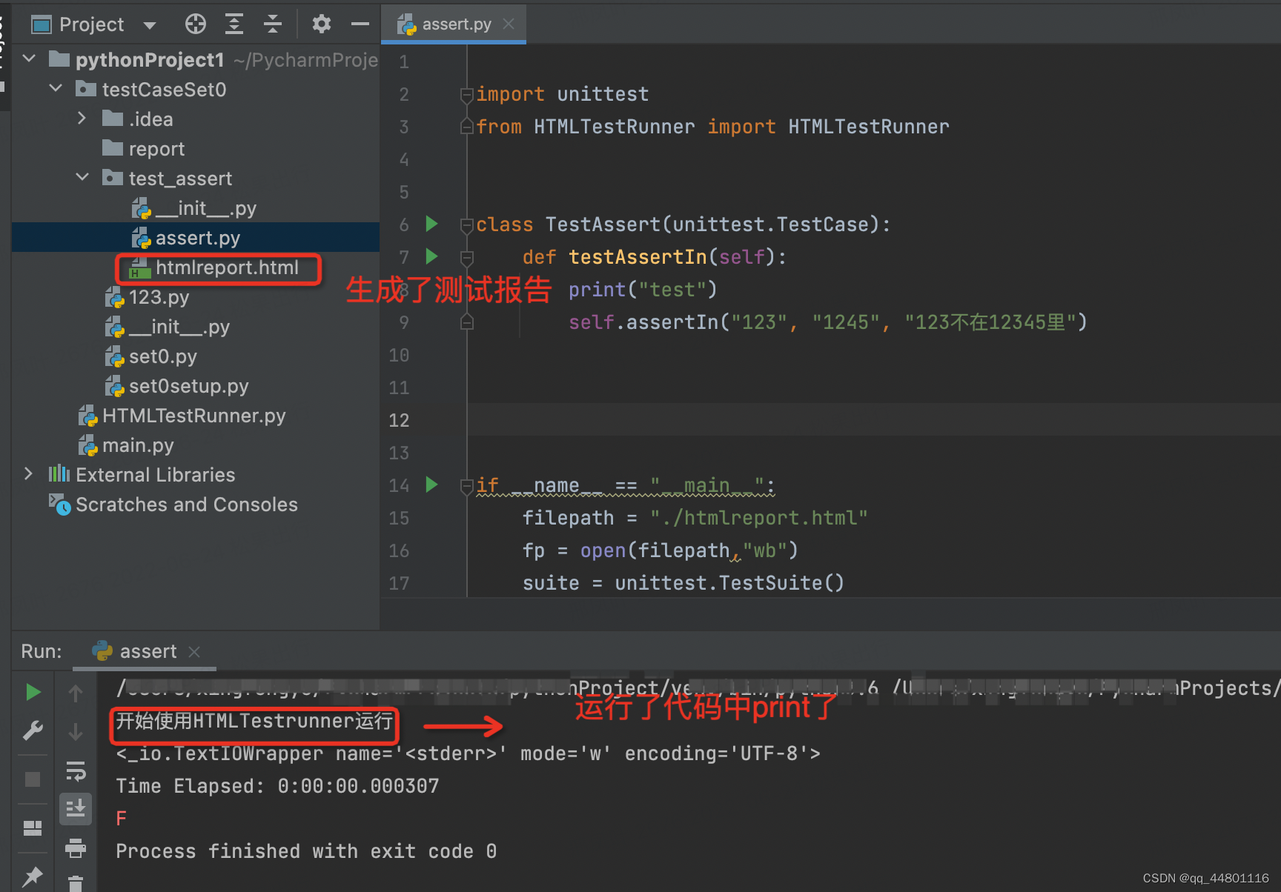
Task: Select __init__.py under testCaseSet0
Action: click(168, 327)
